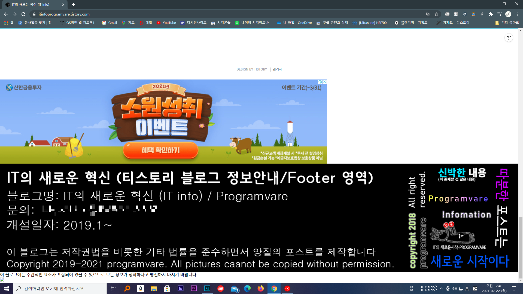Click the AdBlock Plus extension icon
The width and height of the screenshot is (523, 294).
[x=447, y=14]
